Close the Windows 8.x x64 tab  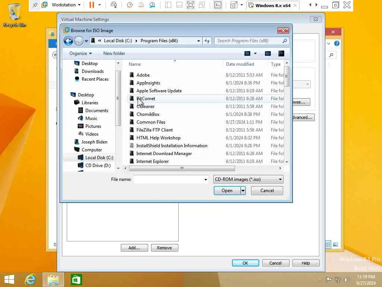pyautogui.click(x=295, y=5)
